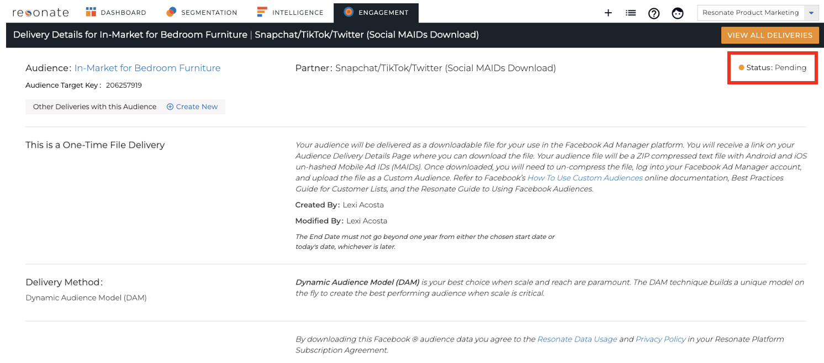Click Delivery Method: label
Viewport: 824px width, 363px height.
click(x=64, y=282)
